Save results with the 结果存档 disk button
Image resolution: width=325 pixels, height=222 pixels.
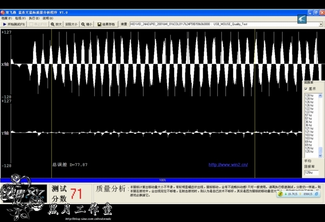coord(106,24)
